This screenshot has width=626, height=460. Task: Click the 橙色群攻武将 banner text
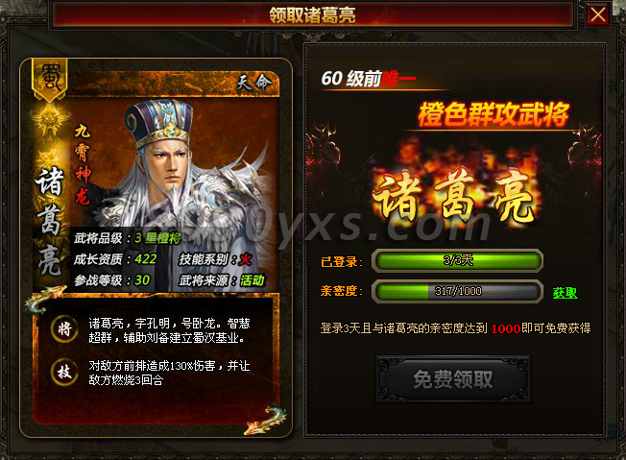click(494, 114)
